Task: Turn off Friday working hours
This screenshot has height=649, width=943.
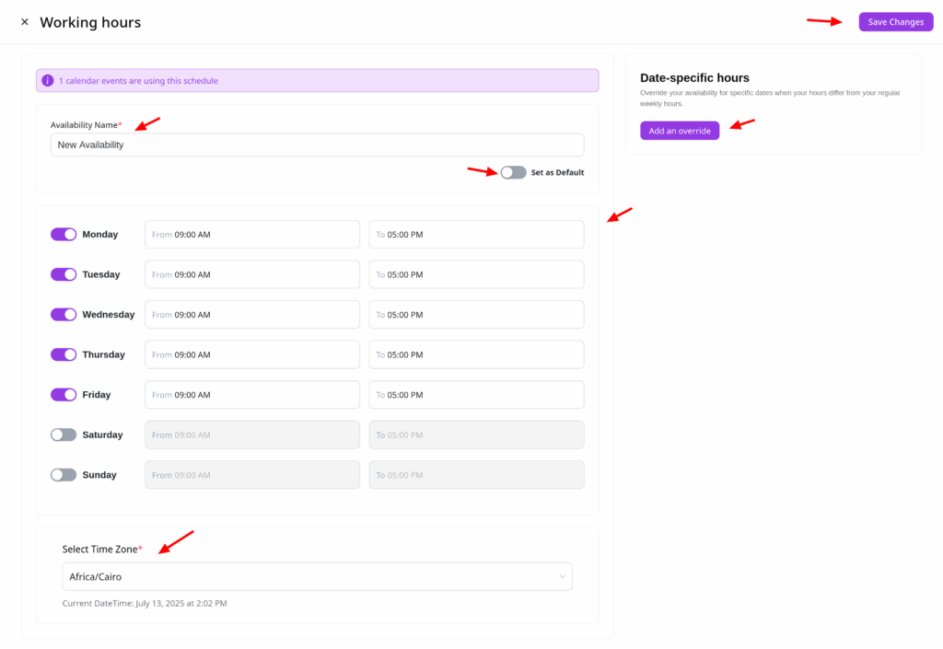Action: click(64, 395)
